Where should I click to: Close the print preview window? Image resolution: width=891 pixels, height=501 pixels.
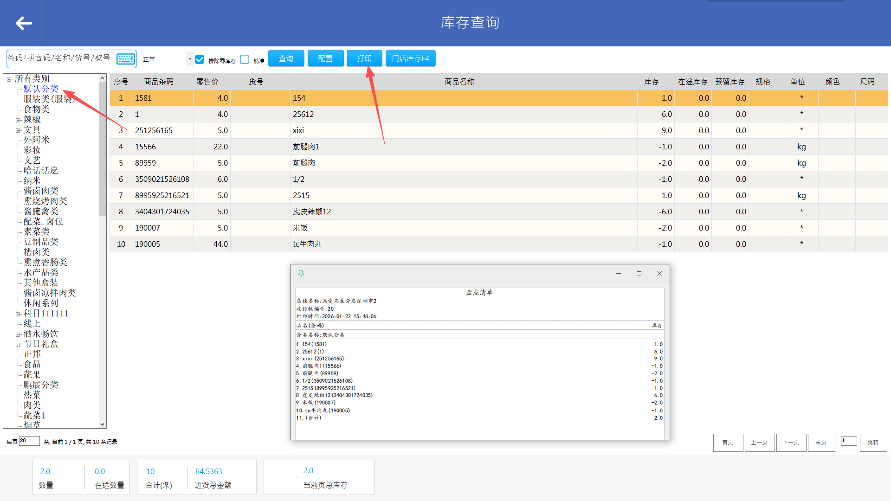click(x=659, y=274)
